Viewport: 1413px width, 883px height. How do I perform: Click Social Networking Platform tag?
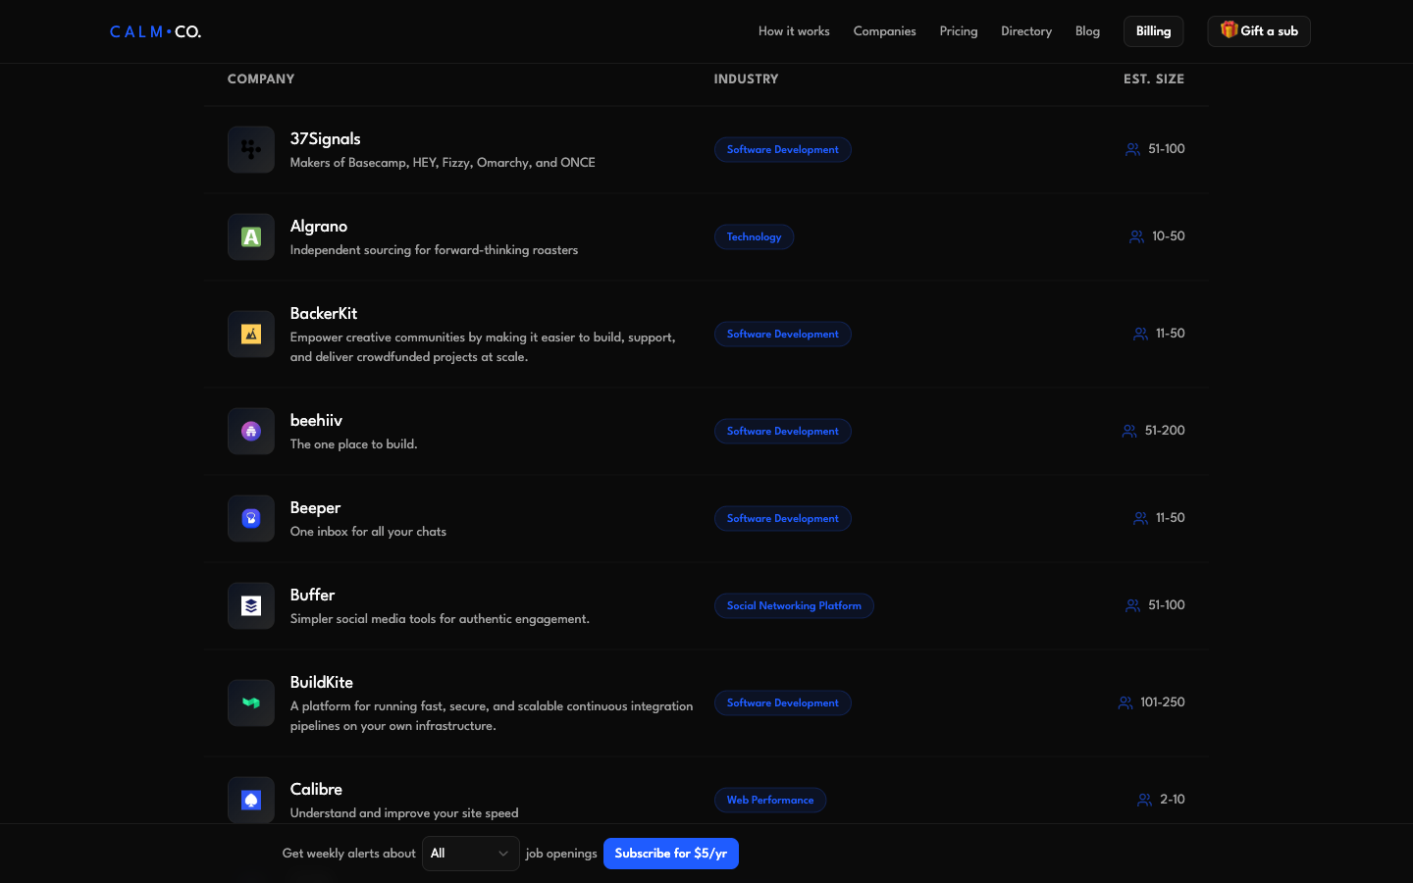794,605
